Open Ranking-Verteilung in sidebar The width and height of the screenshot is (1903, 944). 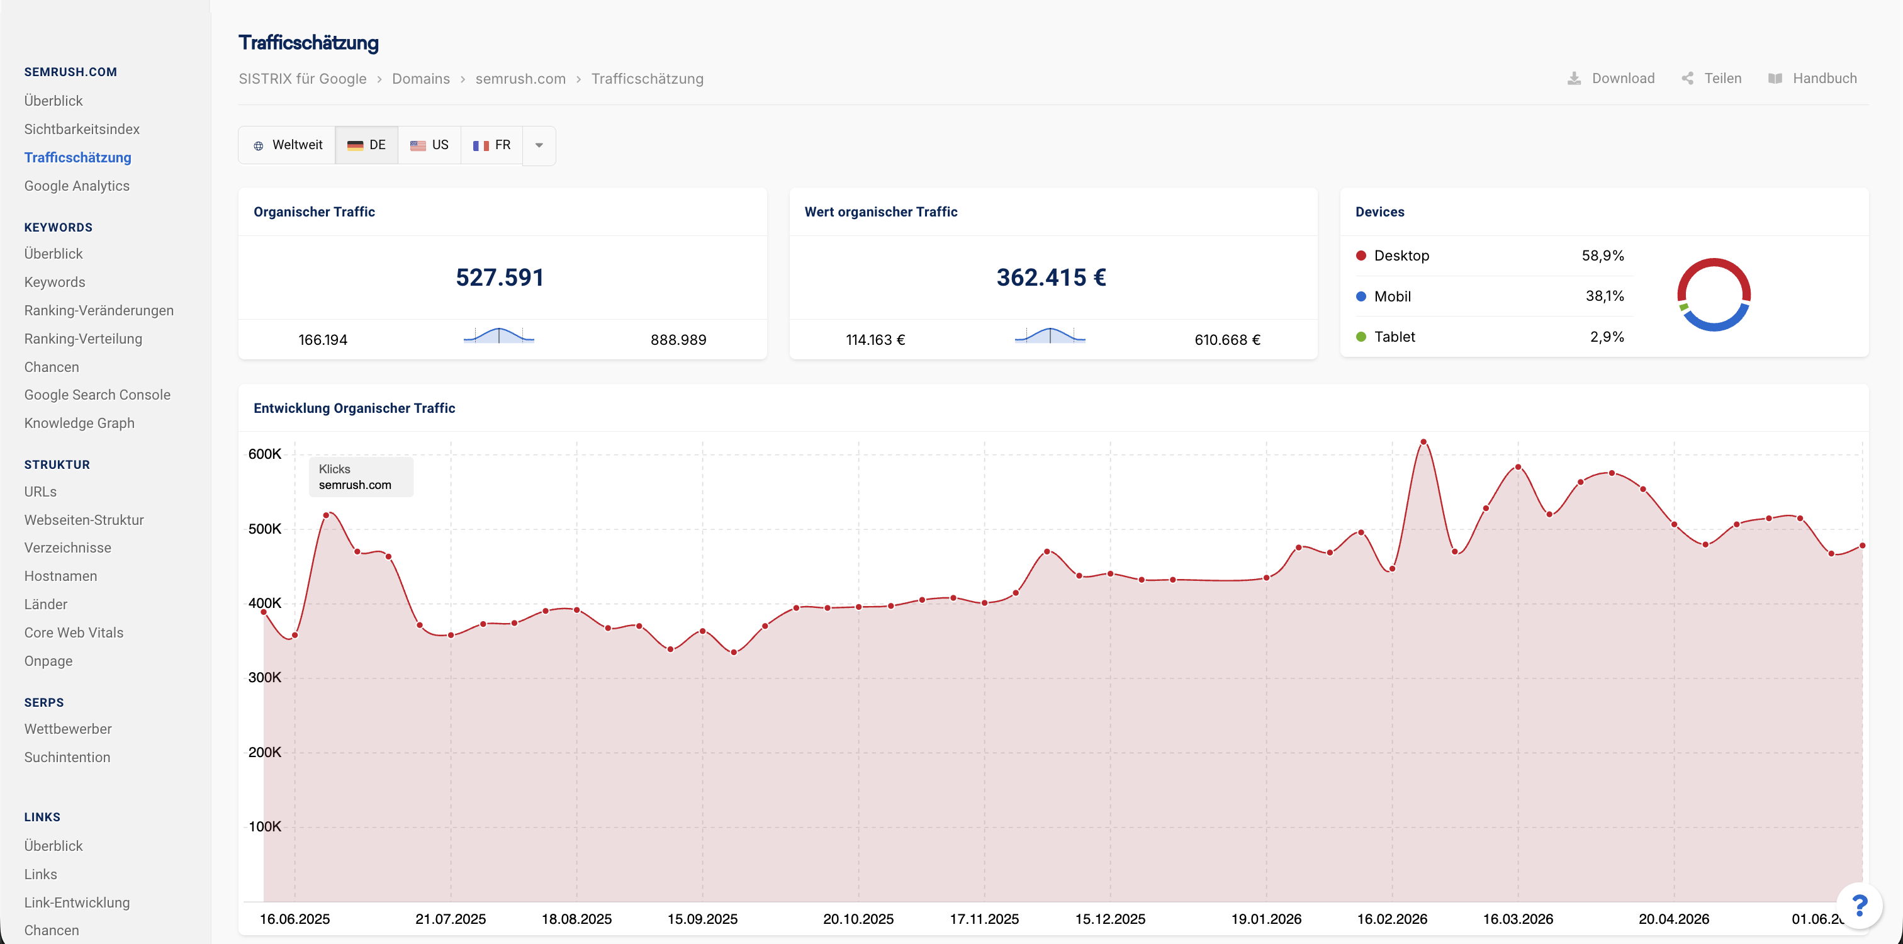84,339
